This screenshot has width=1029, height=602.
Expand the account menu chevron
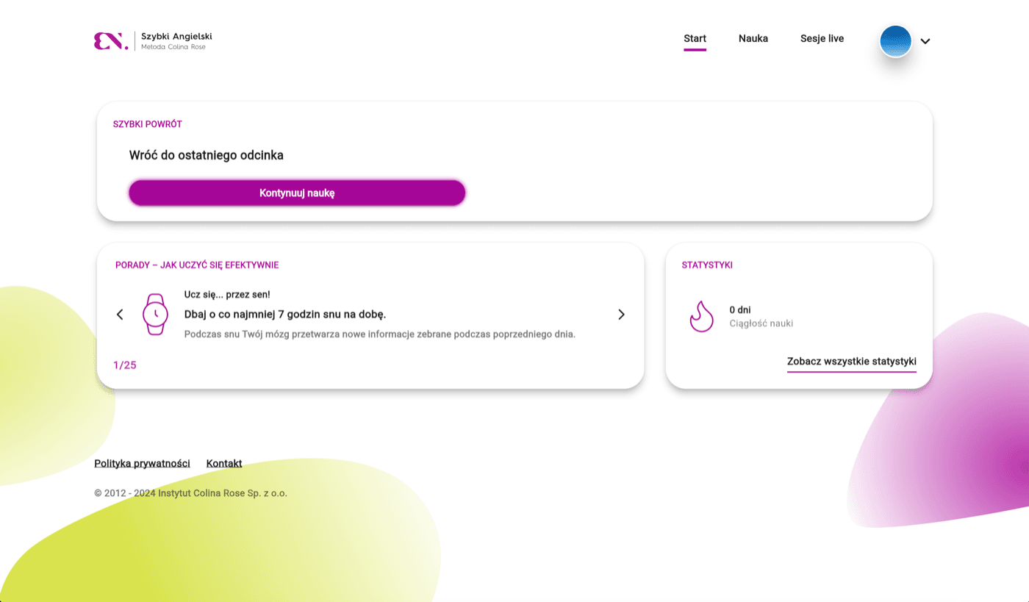pos(925,41)
